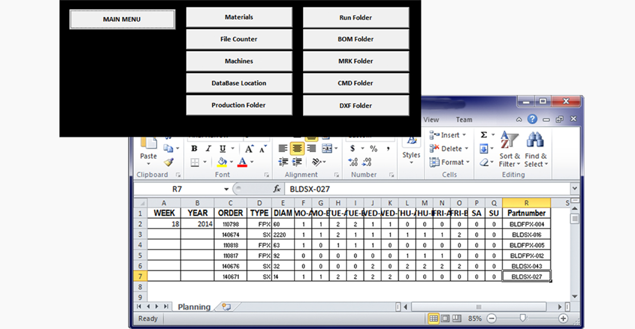Open the Format dropdown in Cells group
The image size is (635, 329).
click(x=450, y=162)
